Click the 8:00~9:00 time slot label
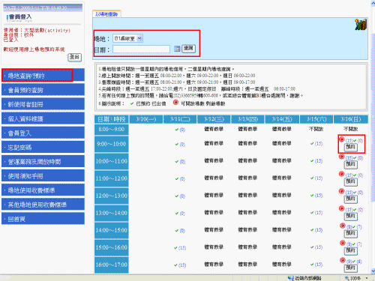Image resolution: width=375 pixels, height=281 pixels. (x=112, y=130)
